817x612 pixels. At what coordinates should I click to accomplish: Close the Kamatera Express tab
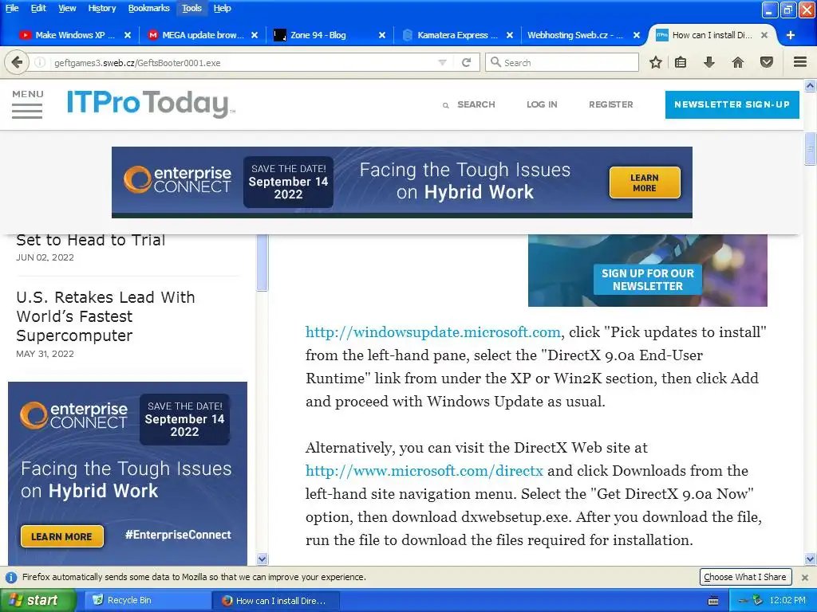pyautogui.click(x=510, y=35)
